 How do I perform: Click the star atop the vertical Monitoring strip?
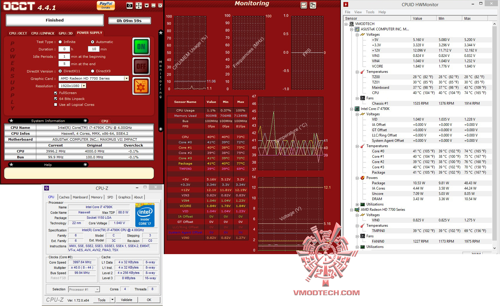(x=161, y=33)
